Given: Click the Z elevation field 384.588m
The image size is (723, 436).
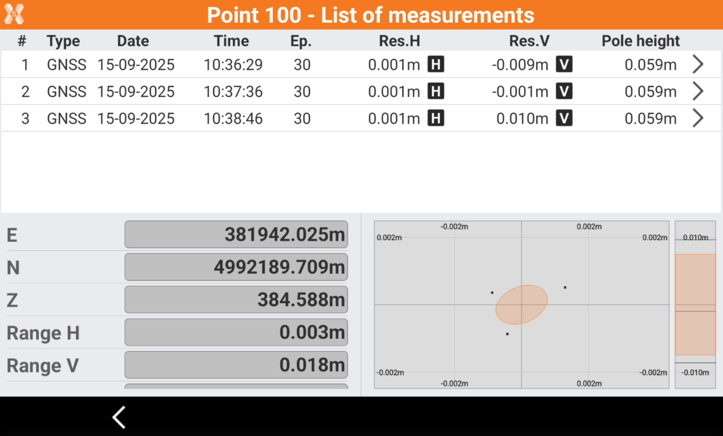Looking at the screenshot, I should [236, 300].
